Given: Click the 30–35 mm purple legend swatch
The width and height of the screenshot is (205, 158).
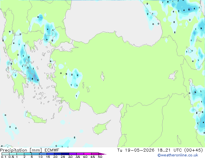Looking at the screenshot, I should click(72, 154).
